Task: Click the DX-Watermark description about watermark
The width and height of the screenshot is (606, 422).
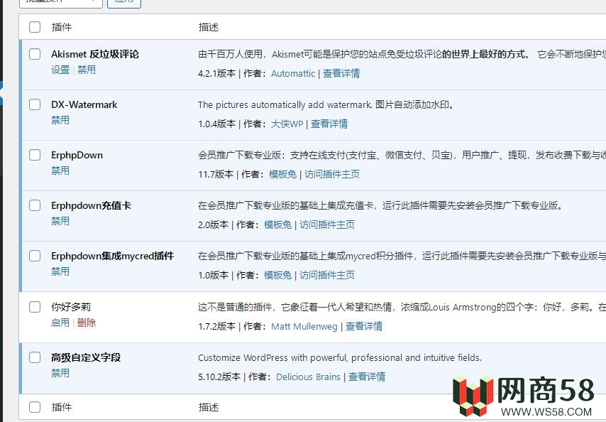Action: [326, 105]
